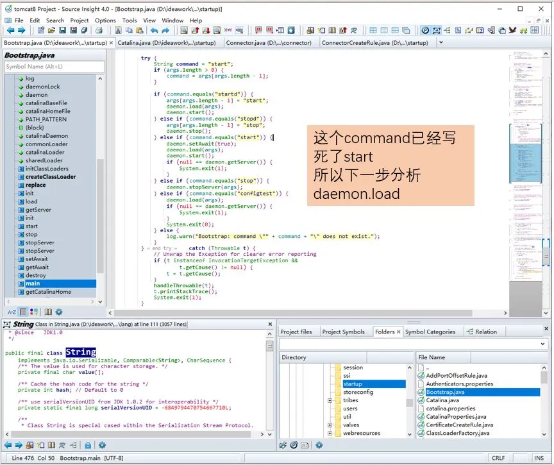This screenshot has width=554, height=465.
Task: Select createClassLoader in the symbol list
Action: coord(51,177)
